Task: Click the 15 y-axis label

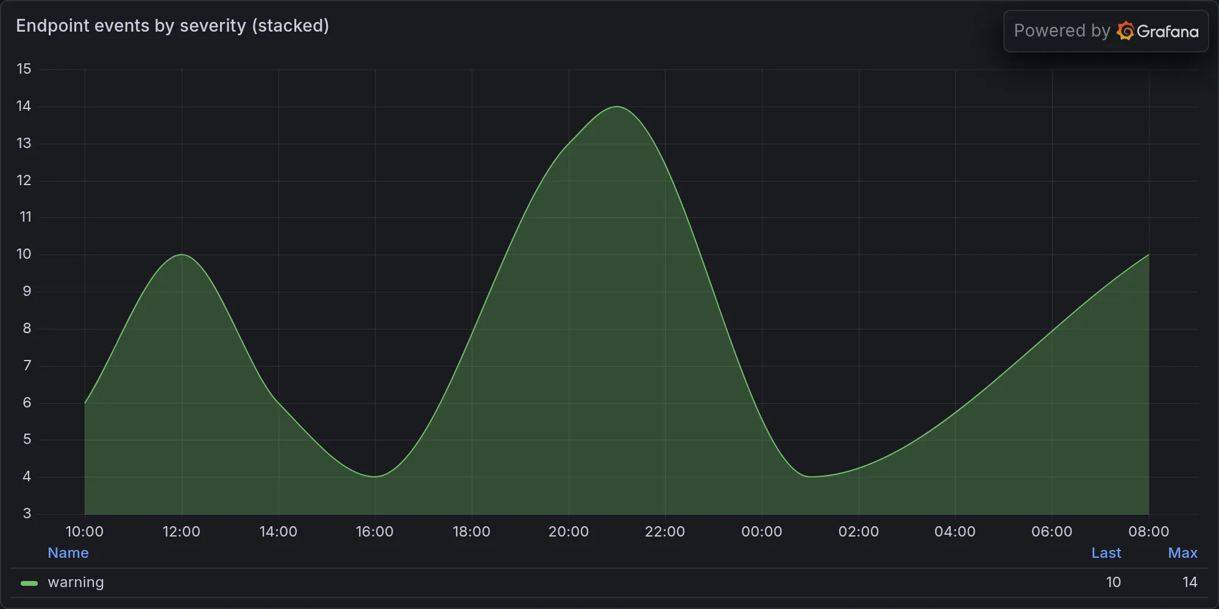Action: coord(24,69)
